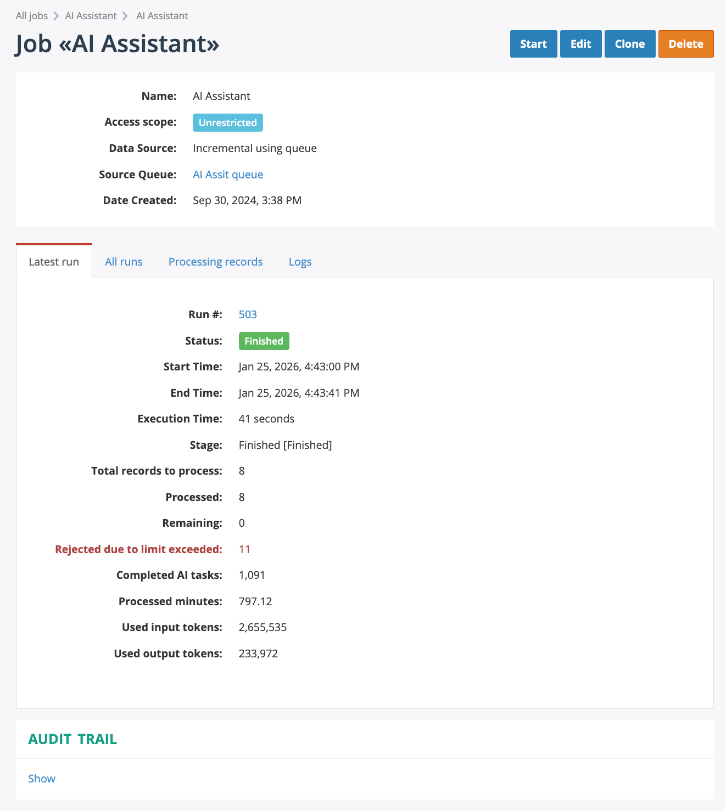
Task: Expand the audit trail with Show
Action: 42,779
